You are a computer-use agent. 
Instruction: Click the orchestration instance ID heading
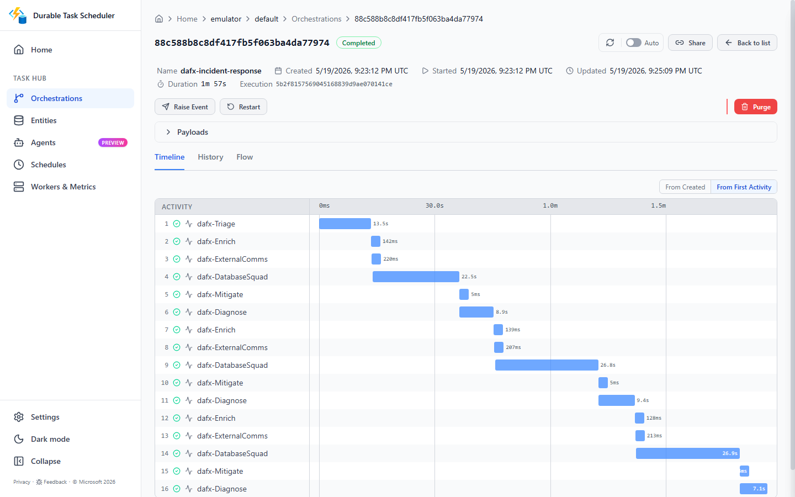click(242, 43)
